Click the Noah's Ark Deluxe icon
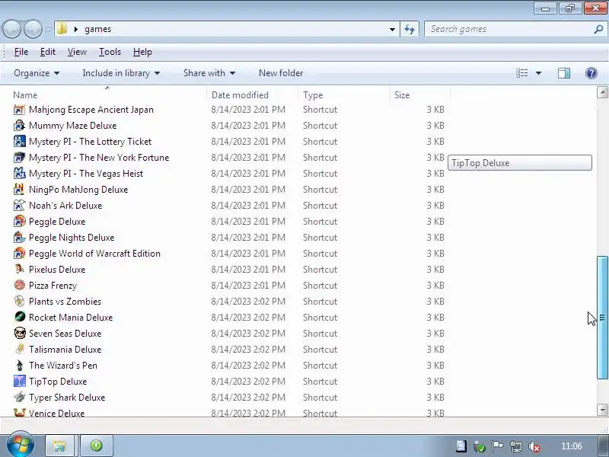This screenshot has width=609, height=457. [x=20, y=206]
